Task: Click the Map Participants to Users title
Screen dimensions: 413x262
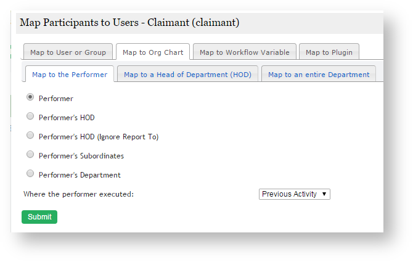Action: [x=129, y=23]
